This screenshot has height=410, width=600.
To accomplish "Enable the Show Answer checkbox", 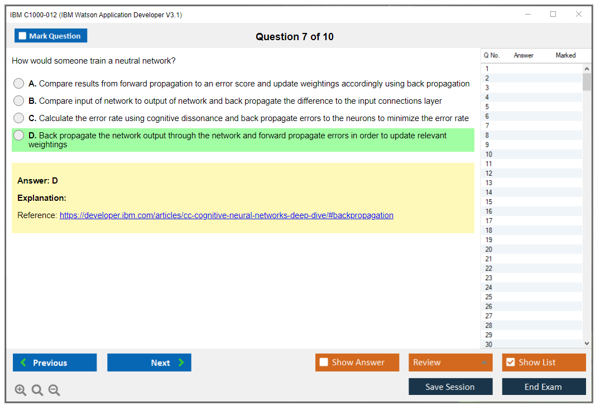I will coord(324,363).
